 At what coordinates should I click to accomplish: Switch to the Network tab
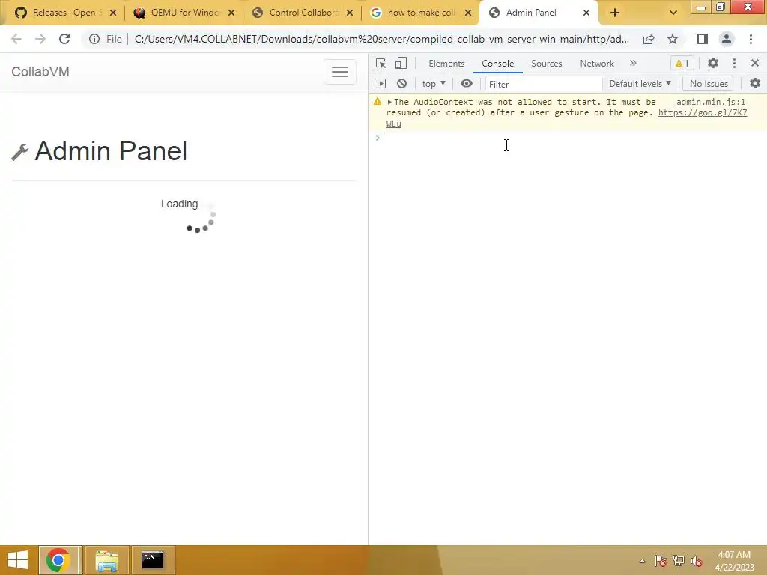[x=597, y=64]
